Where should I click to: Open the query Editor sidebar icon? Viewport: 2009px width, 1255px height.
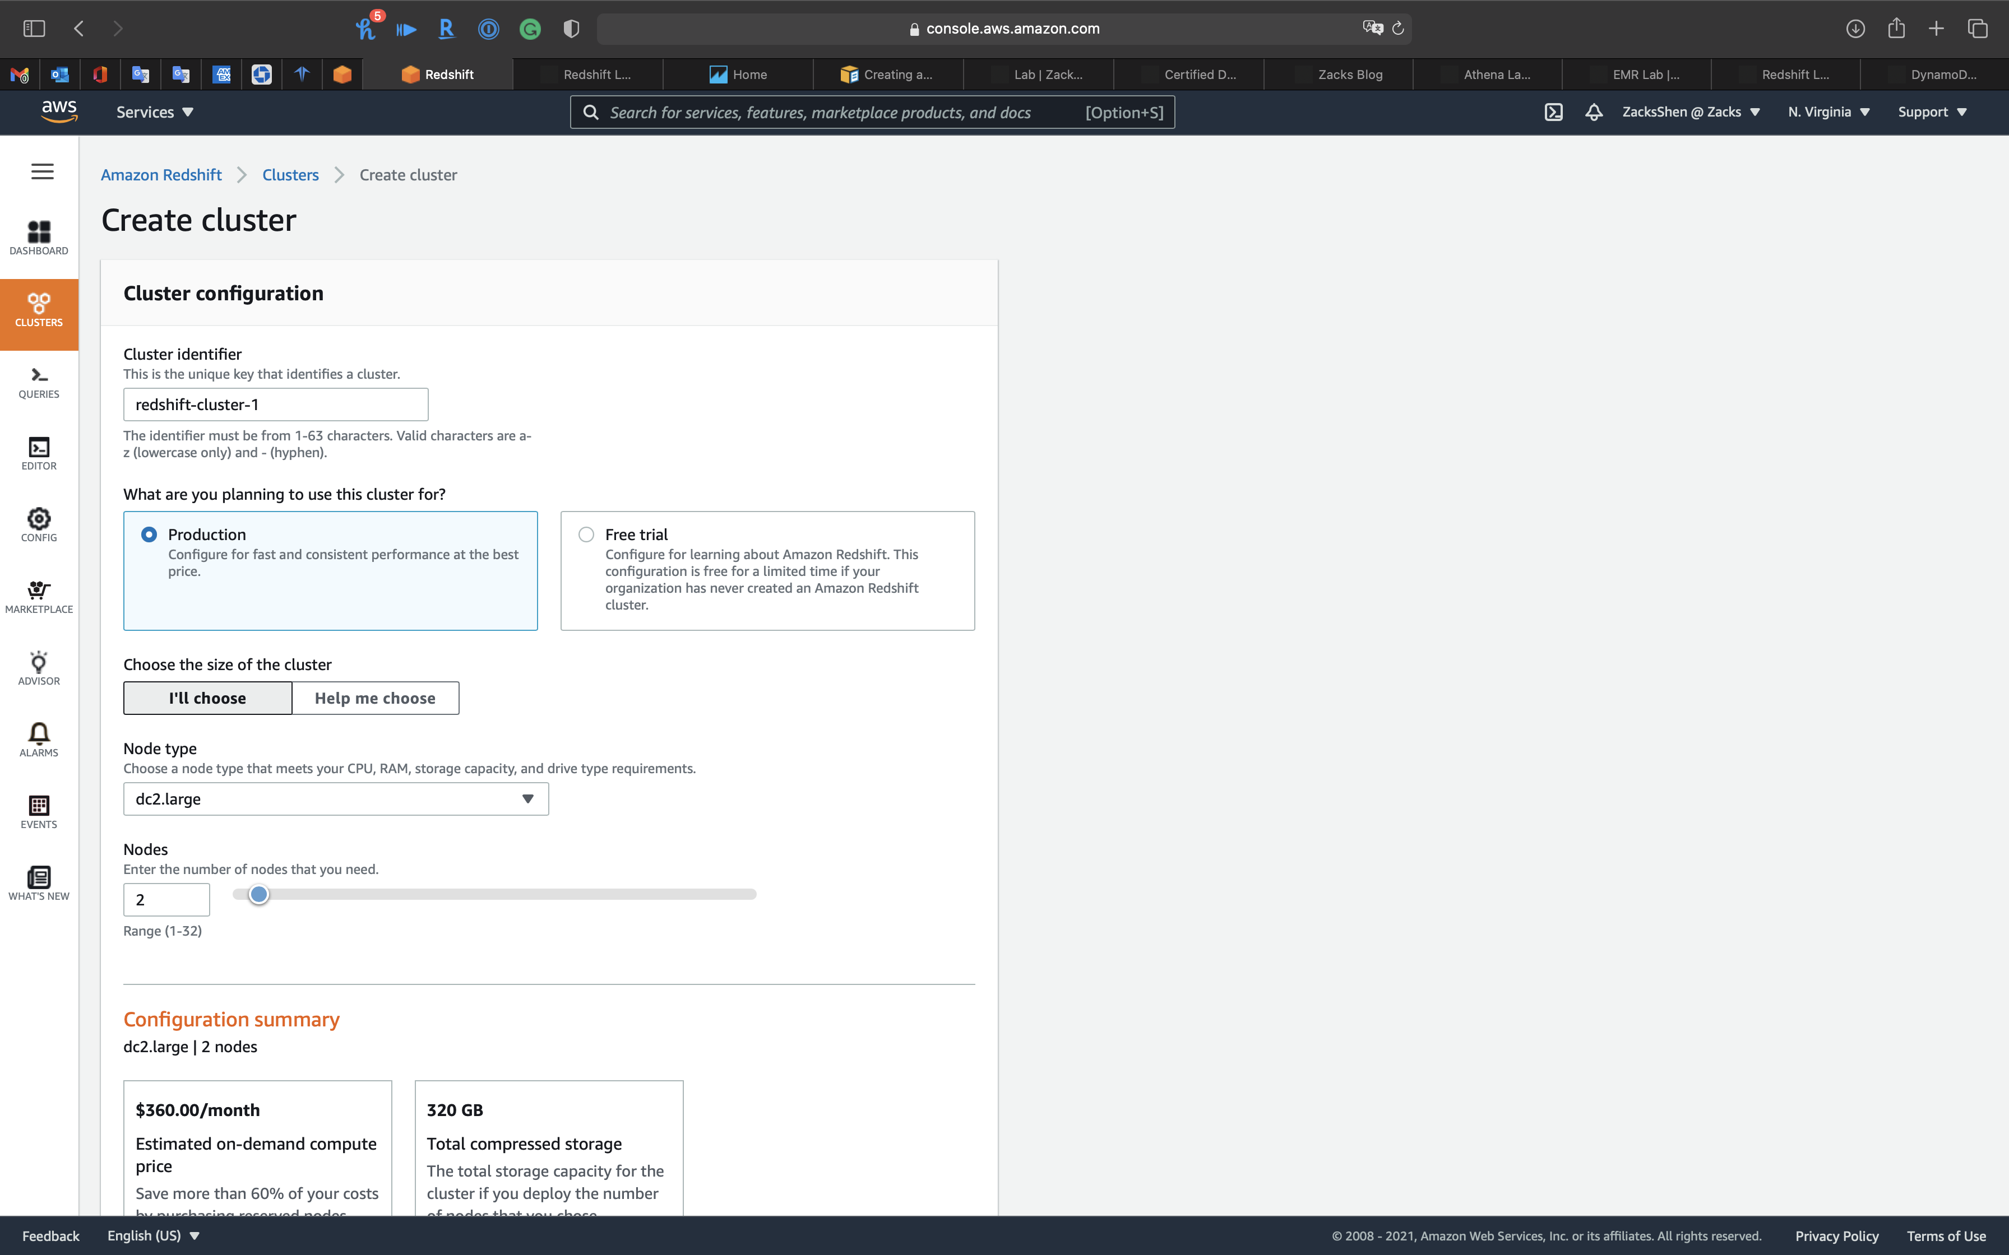tap(39, 453)
